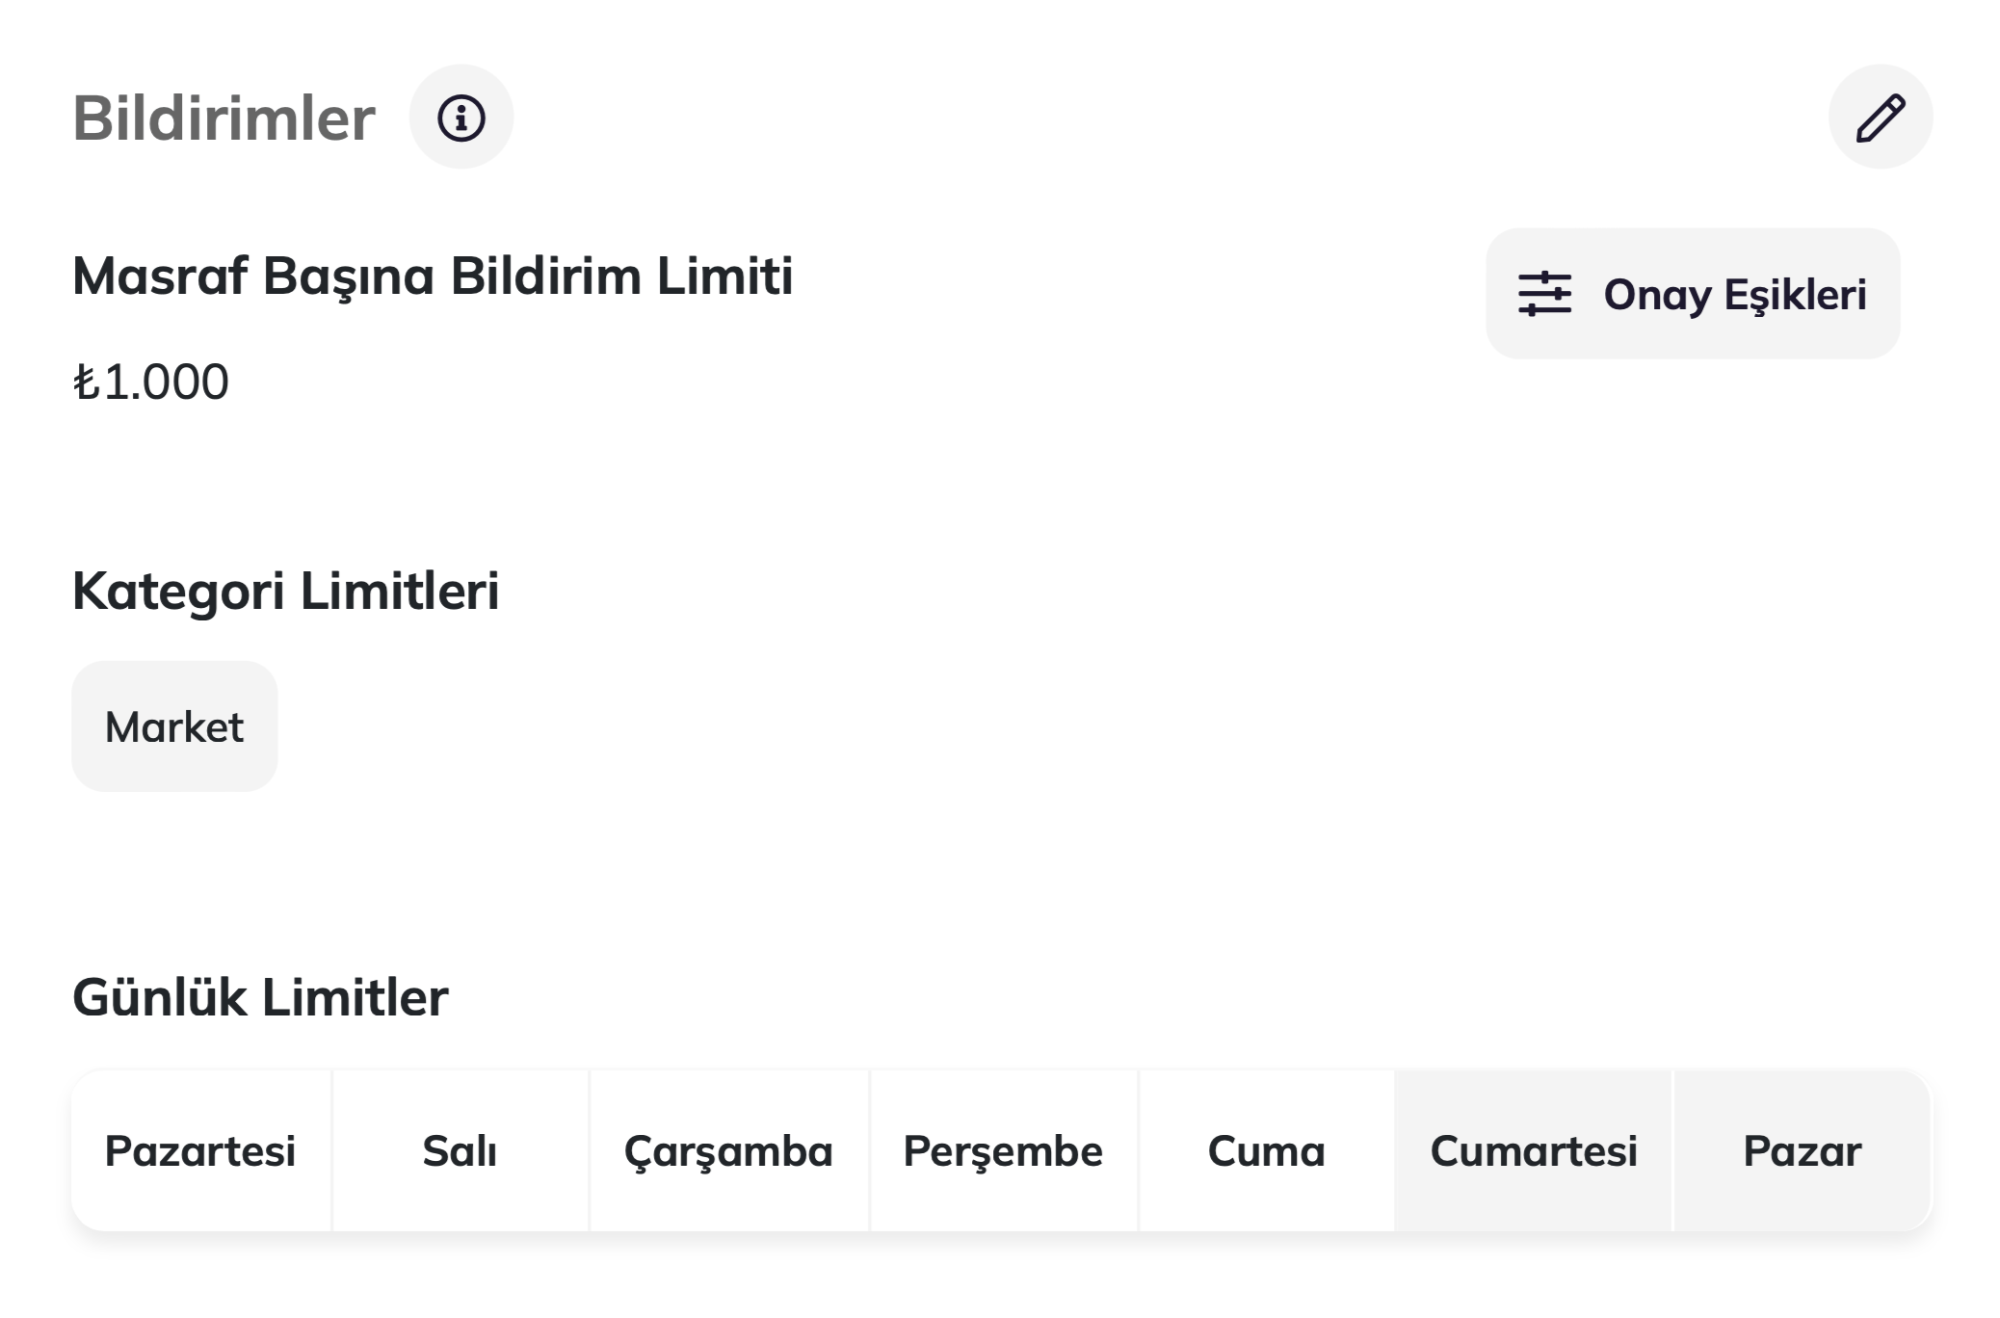Select the Perşembe day segment
Viewport: 2000px width, 1318px height.
pos(1003,1150)
